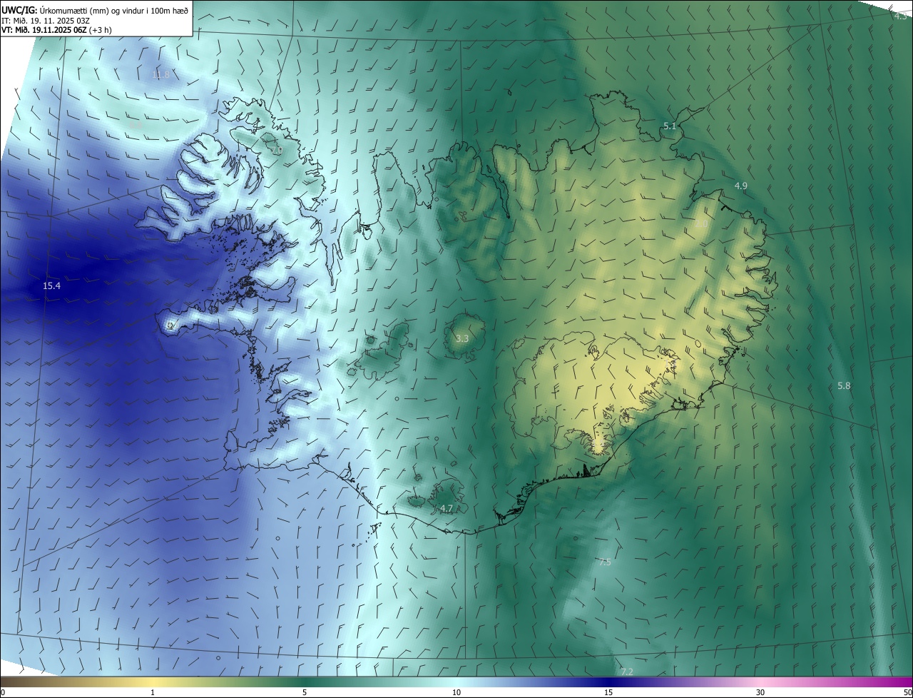
Task: Click the 3.3 value label on the glacier outline
Action: [461, 338]
